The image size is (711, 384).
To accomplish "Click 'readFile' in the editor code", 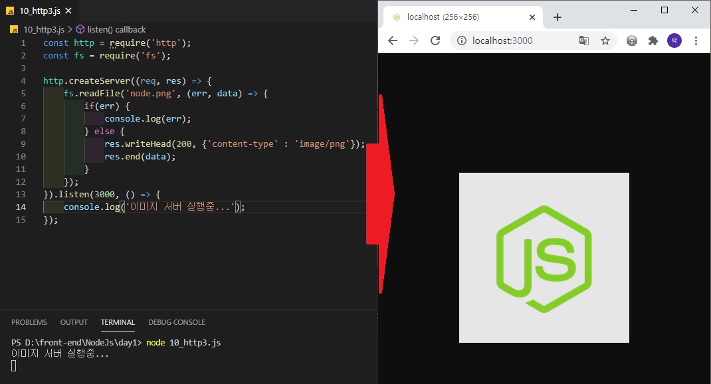I will 100,94.
